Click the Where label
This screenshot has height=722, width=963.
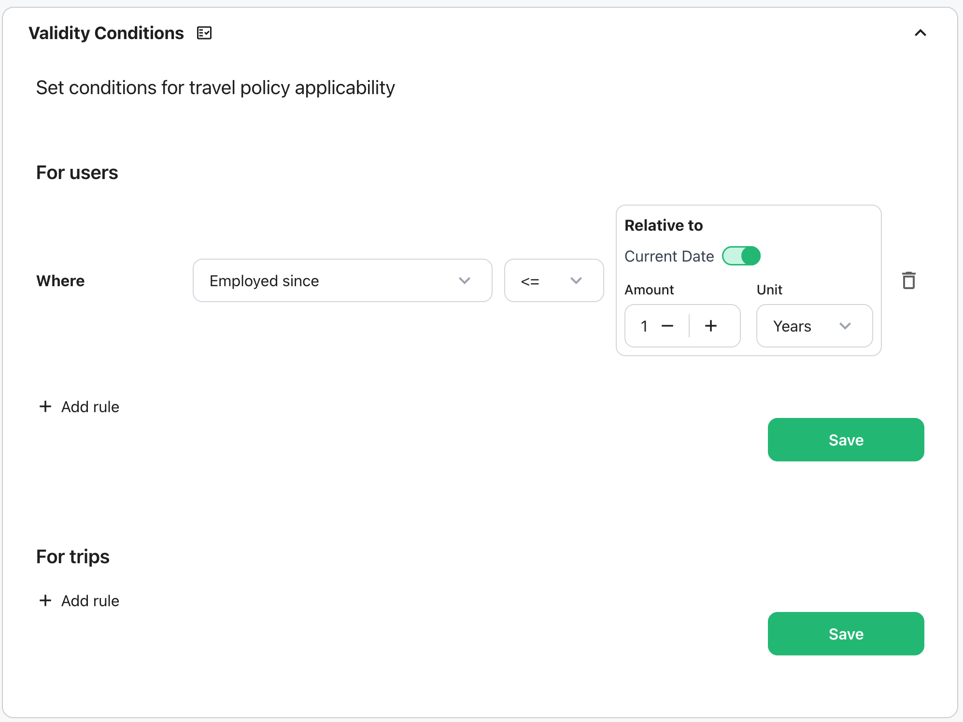(60, 281)
